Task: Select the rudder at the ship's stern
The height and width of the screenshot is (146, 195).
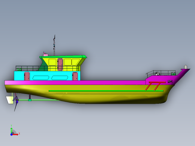Action: 10,100
